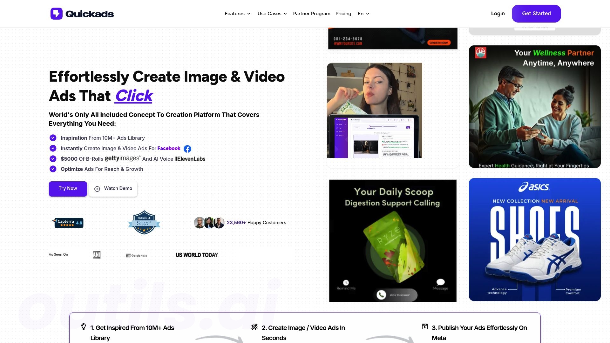The height and width of the screenshot is (343, 610).
Task: Click the gettyimages logo in feature list
Action: tap(123, 158)
